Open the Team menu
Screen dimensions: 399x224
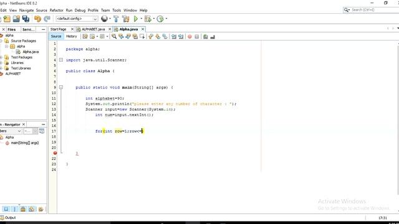click(105, 11)
